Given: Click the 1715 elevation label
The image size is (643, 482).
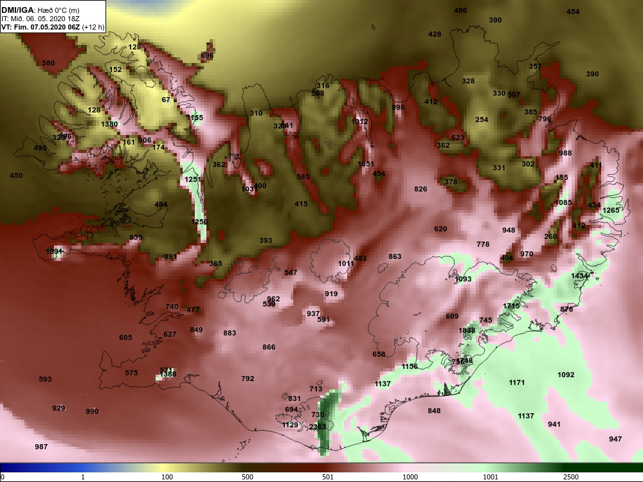Looking at the screenshot, I should pyautogui.click(x=511, y=306).
